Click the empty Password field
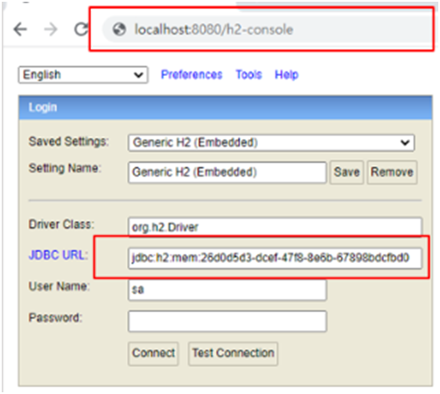The width and height of the screenshot is (440, 394). coord(227,321)
